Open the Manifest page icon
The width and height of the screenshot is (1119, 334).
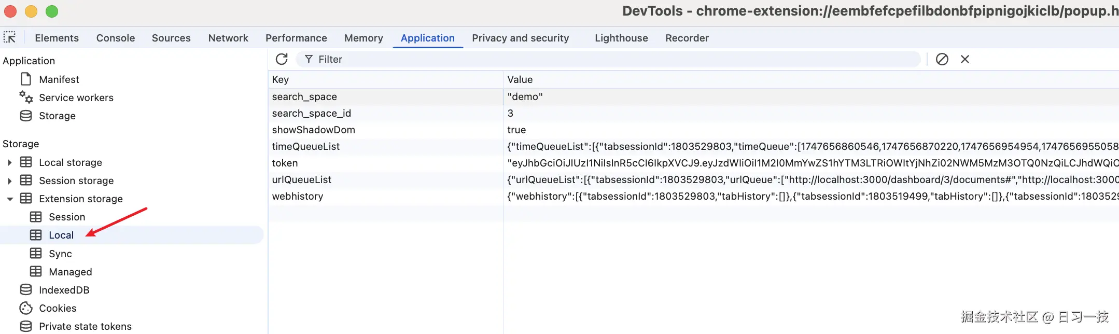coord(26,79)
